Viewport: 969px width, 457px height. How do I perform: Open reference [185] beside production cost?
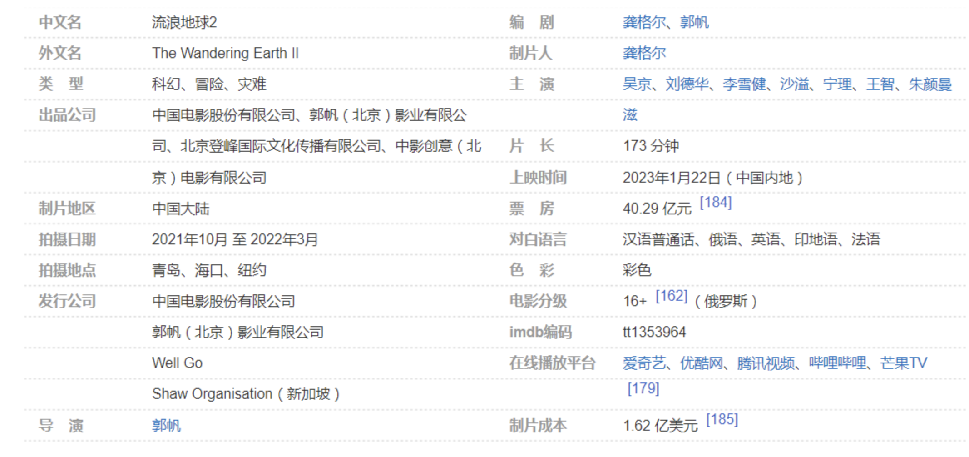coord(722,419)
